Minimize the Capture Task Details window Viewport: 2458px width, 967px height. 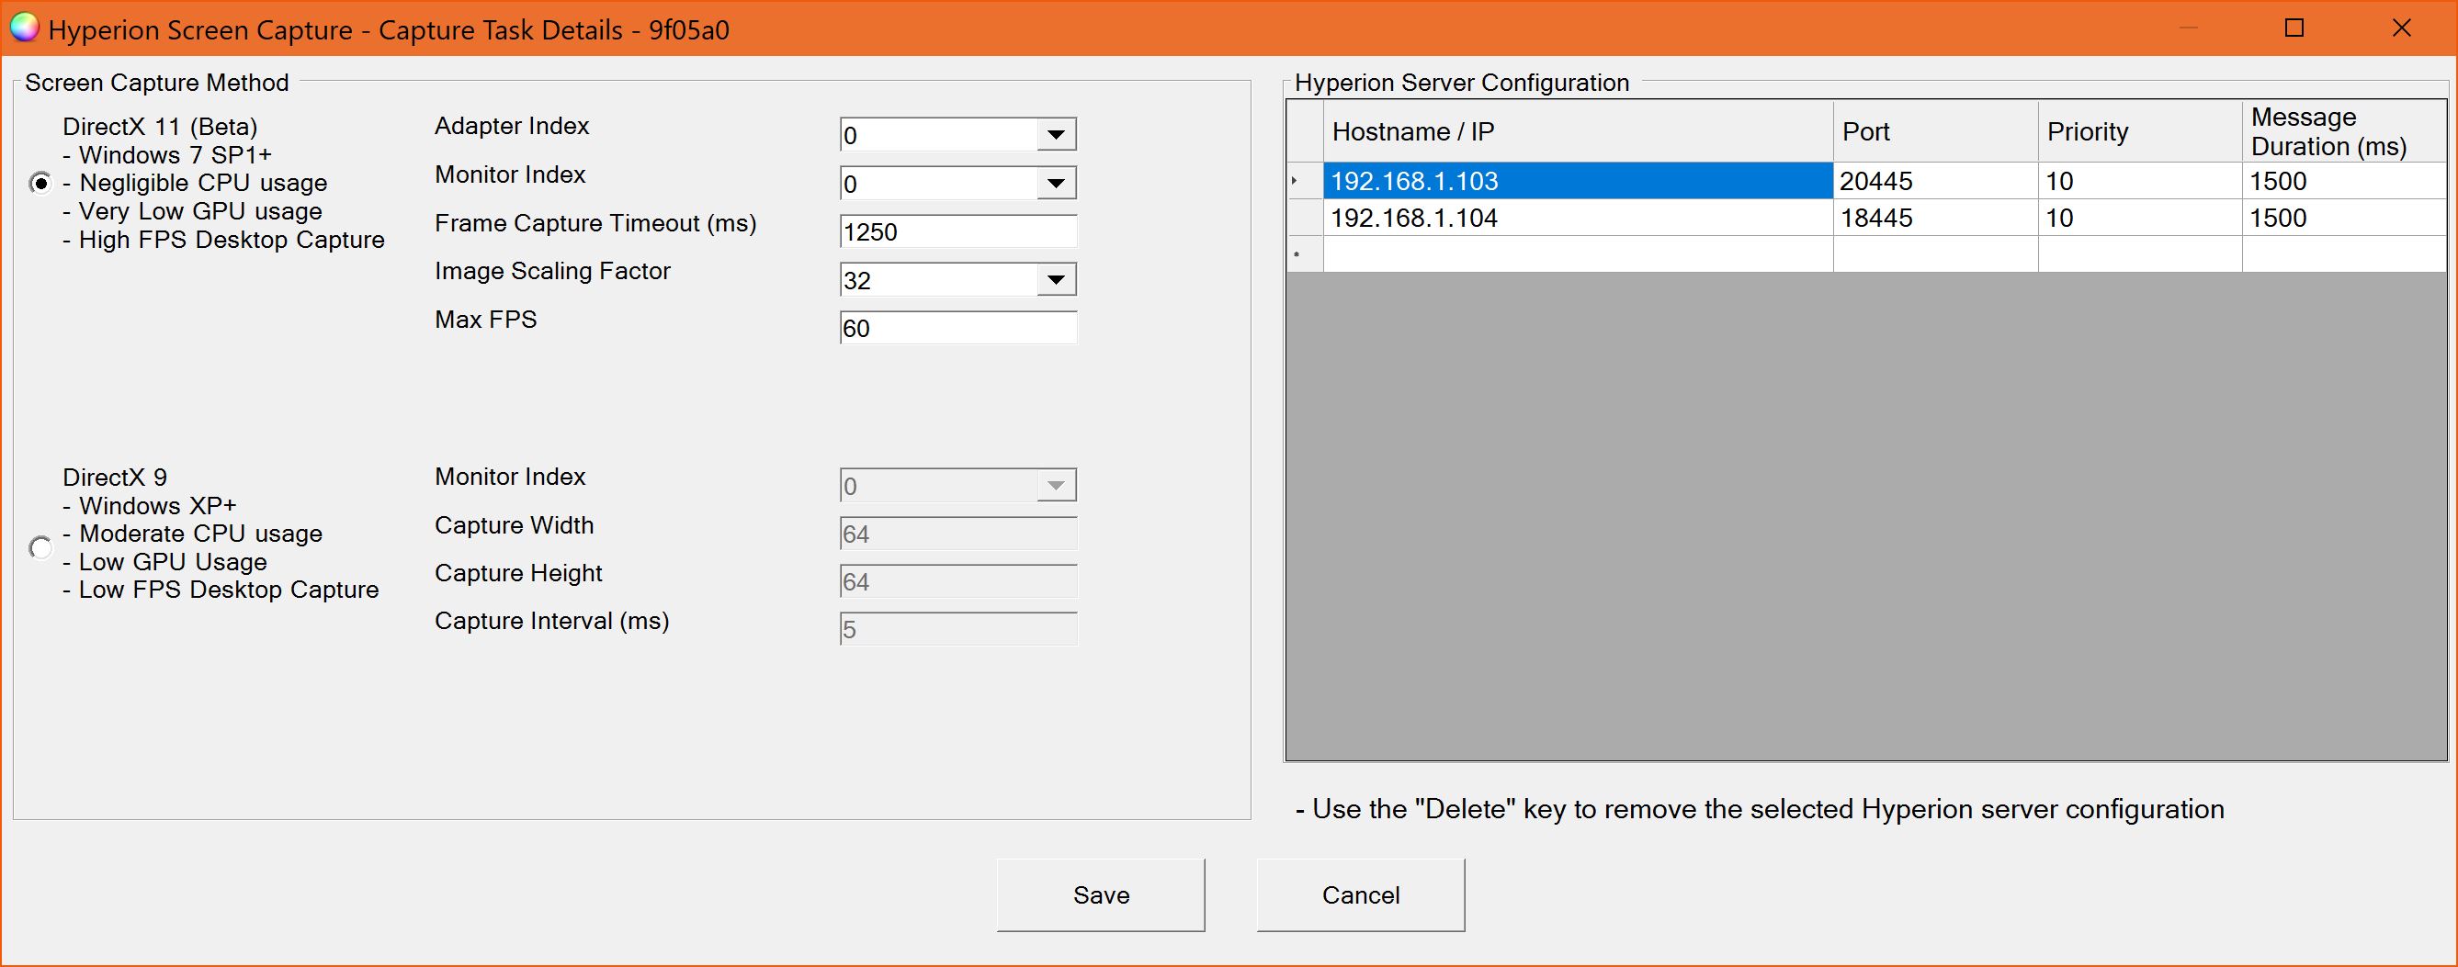pyautogui.click(x=2189, y=28)
